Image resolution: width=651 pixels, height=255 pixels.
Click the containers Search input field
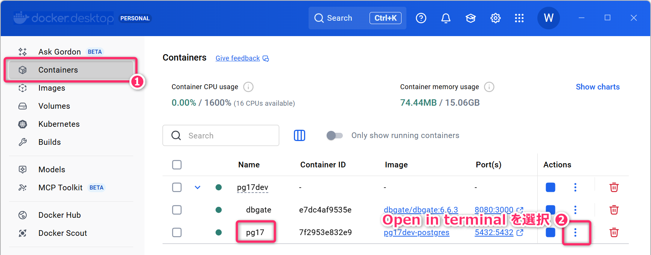click(x=230, y=135)
